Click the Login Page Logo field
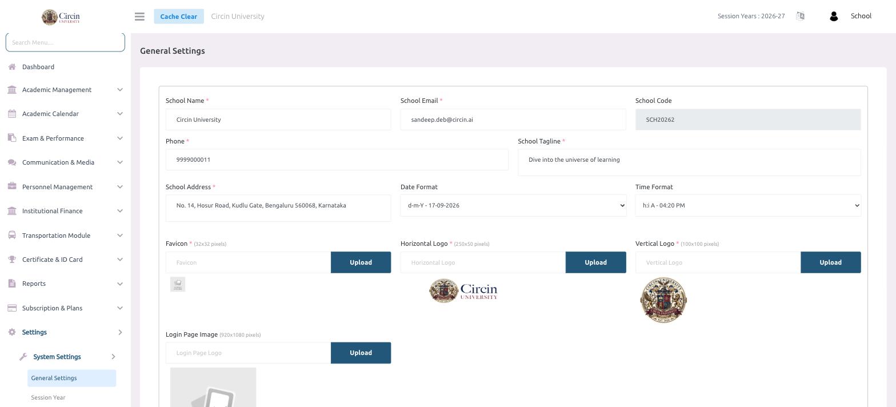This screenshot has width=896, height=407. [x=248, y=353]
